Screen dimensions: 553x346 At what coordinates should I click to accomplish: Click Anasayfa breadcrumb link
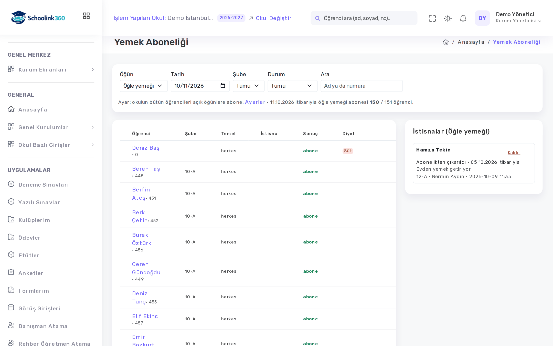pyautogui.click(x=471, y=42)
